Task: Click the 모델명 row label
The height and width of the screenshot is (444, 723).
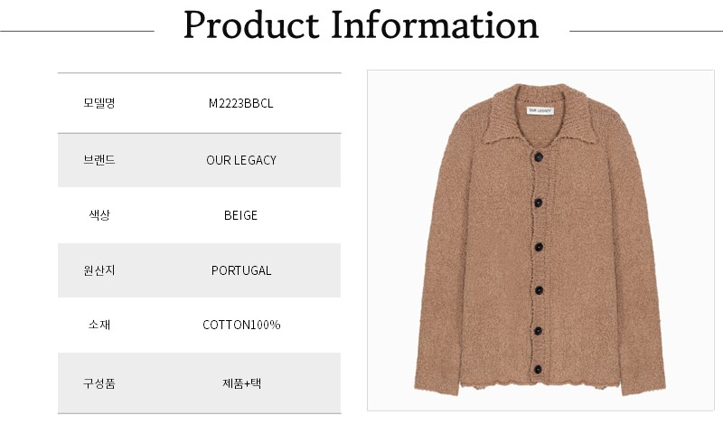Action: click(x=99, y=103)
